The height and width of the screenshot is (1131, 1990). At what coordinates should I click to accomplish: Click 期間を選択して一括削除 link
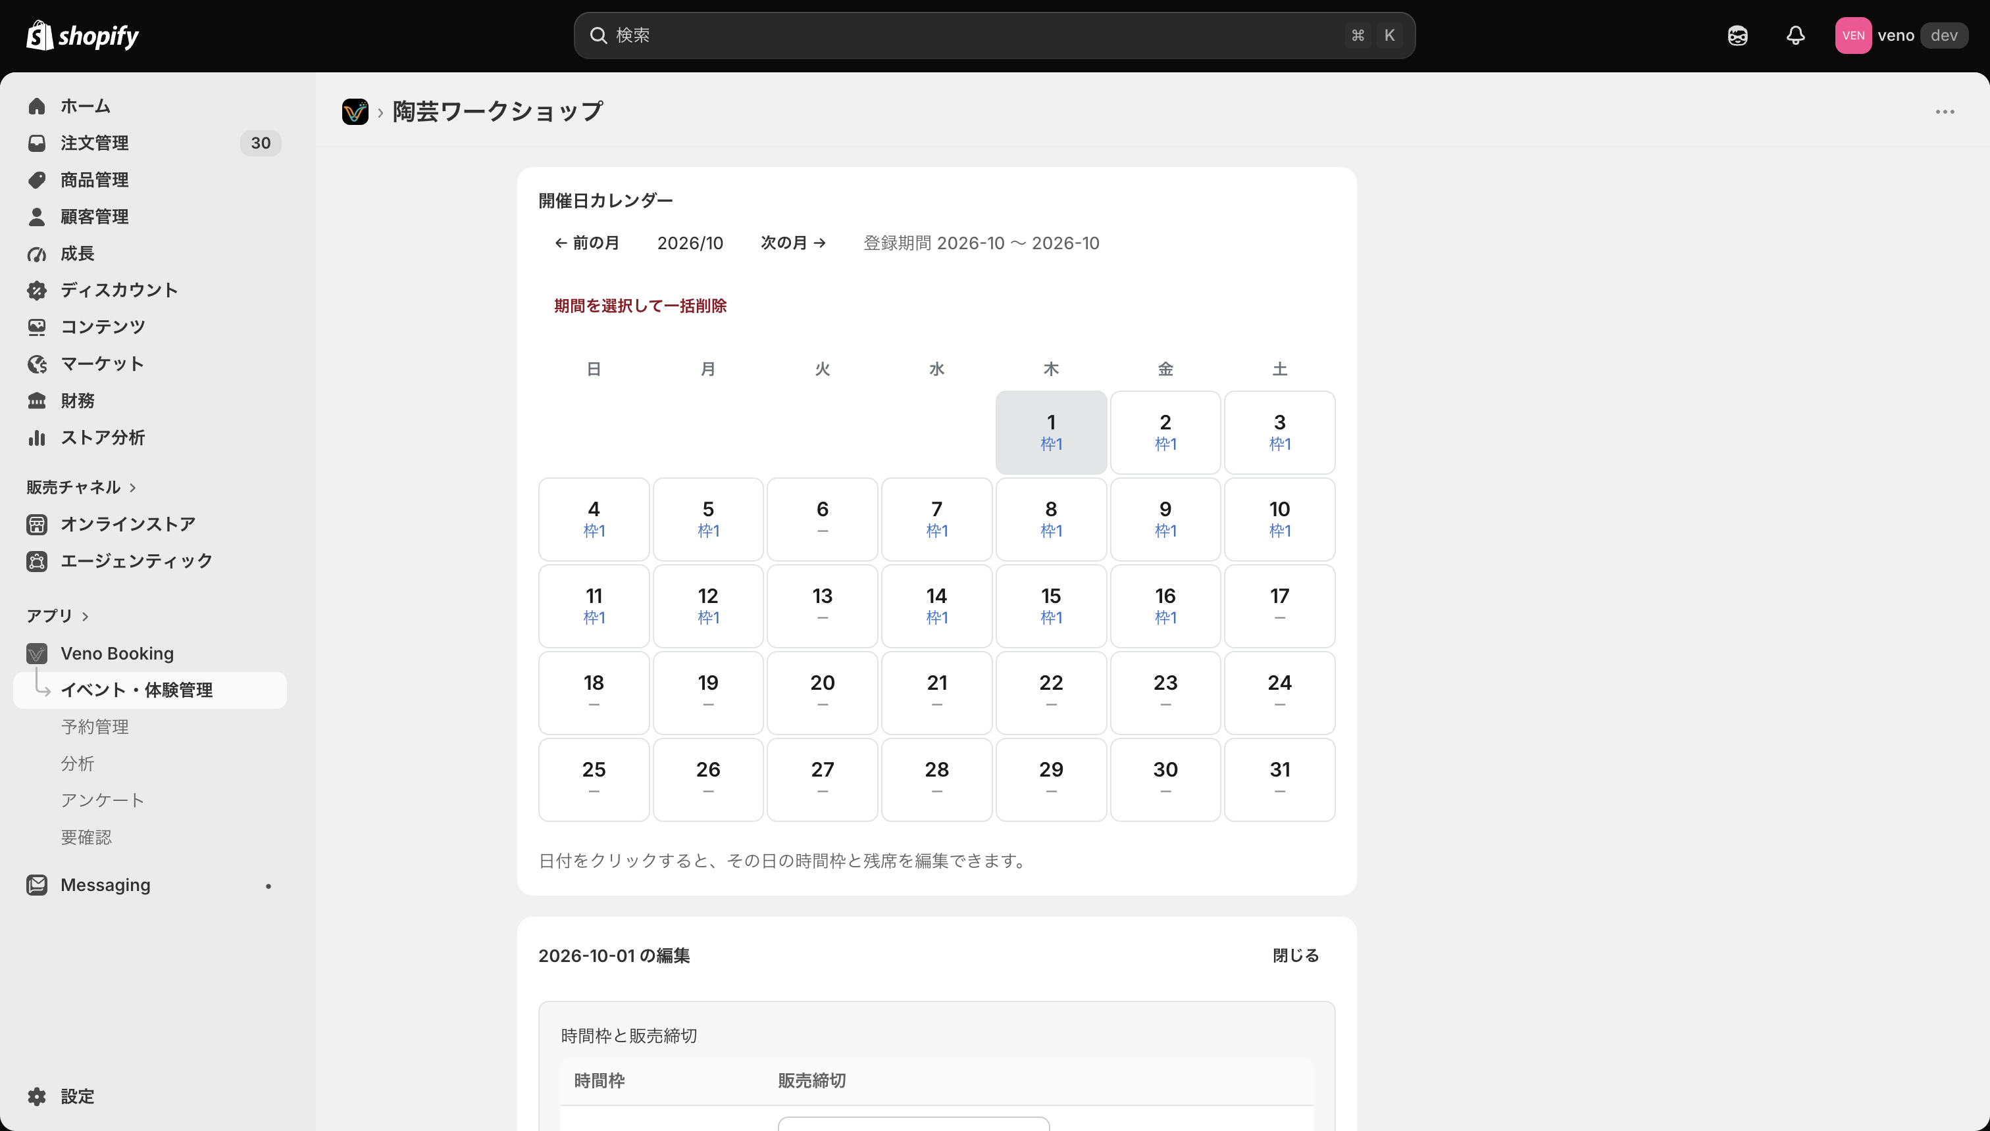640,306
